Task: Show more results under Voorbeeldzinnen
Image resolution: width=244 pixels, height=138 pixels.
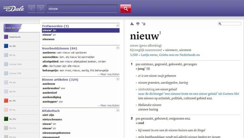Action: pyautogui.click(x=108, y=74)
